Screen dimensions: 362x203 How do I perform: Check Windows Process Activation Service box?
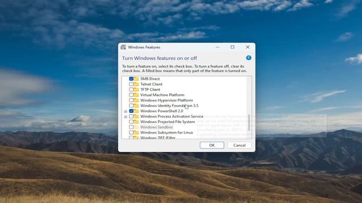[x=131, y=116]
